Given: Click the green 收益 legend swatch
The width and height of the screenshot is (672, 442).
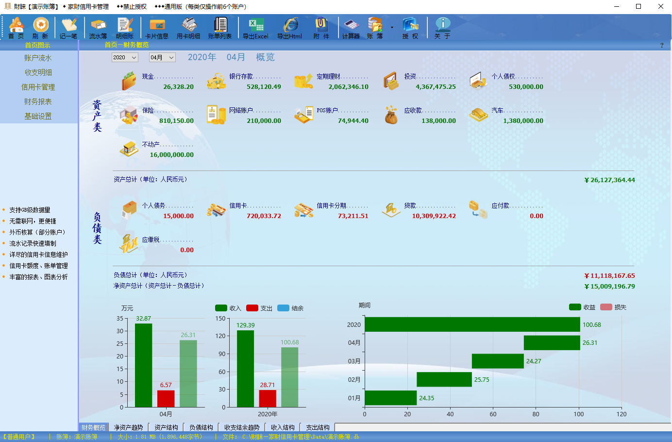Looking at the screenshot, I should pyautogui.click(x=575, y=307).
